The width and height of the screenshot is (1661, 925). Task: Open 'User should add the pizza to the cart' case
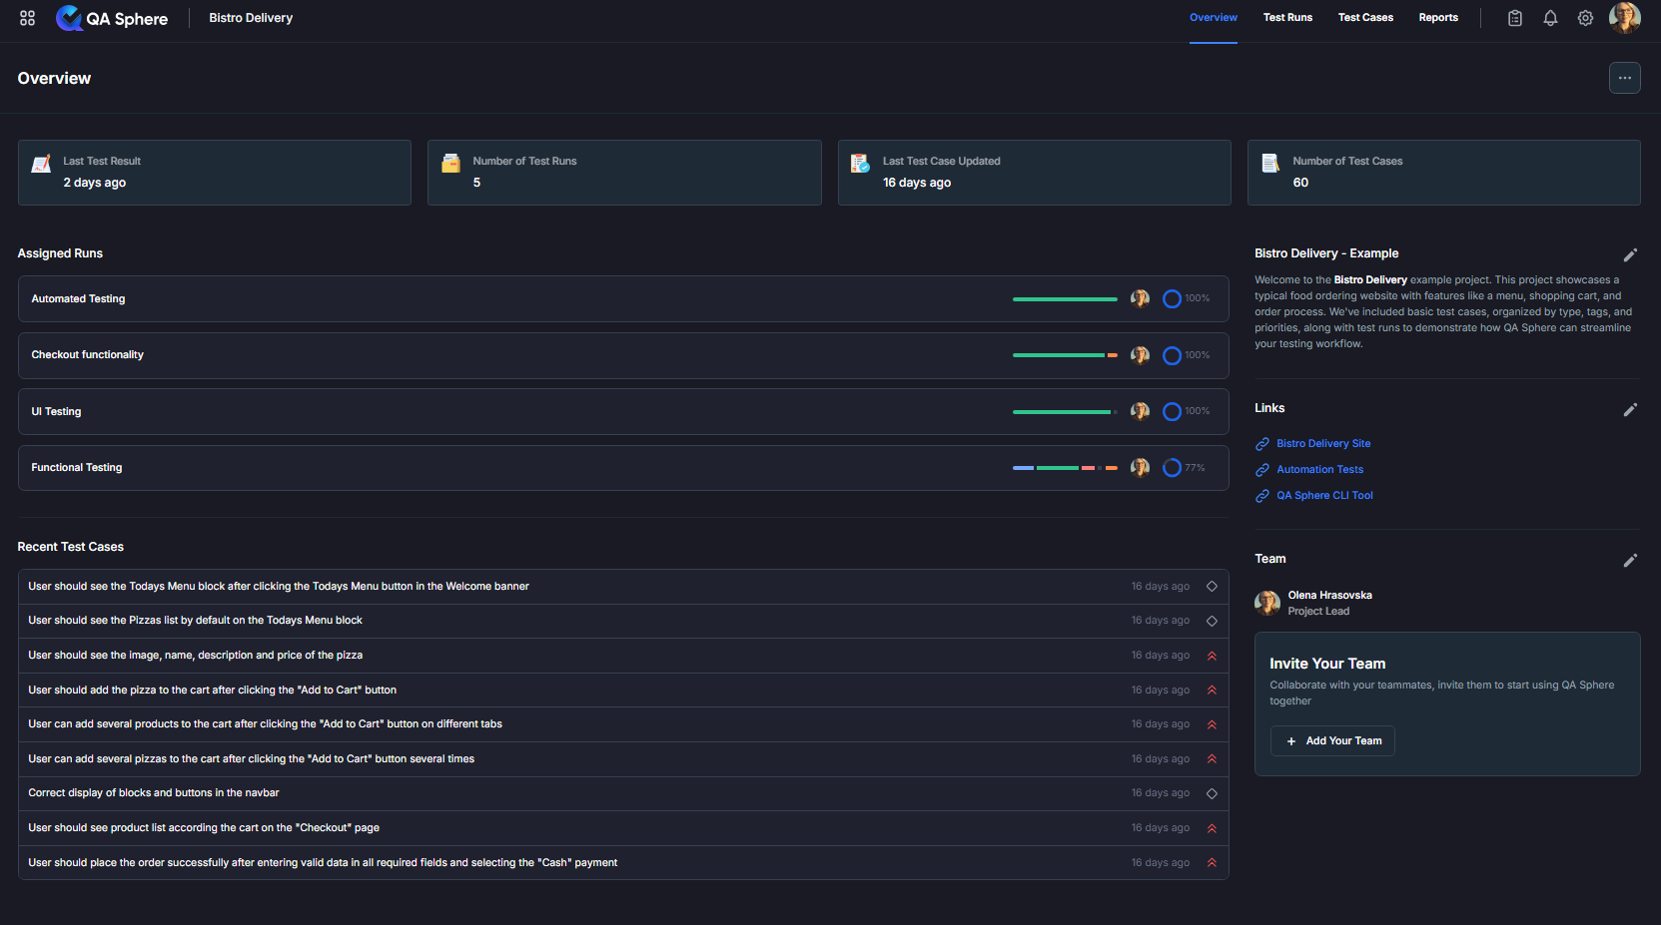click(623, 691)
